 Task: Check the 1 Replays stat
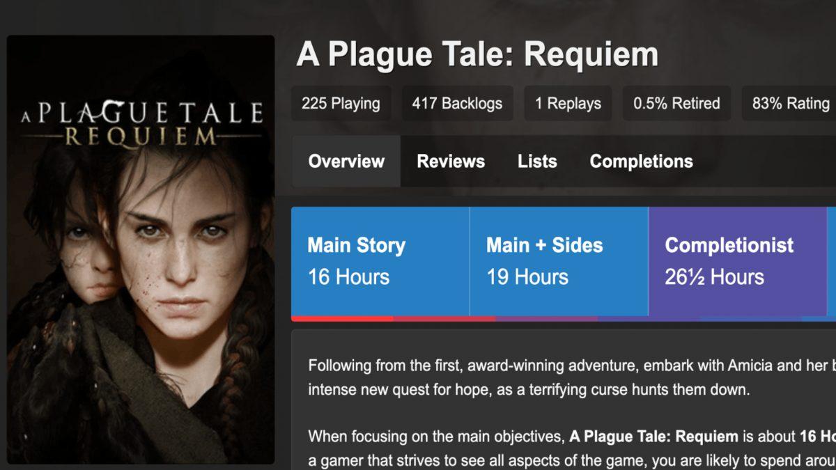(x=568, y=103)
